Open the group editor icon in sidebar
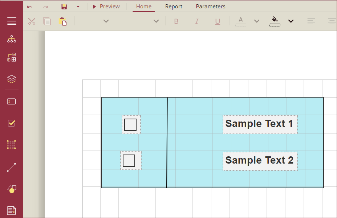 (12, 57)
